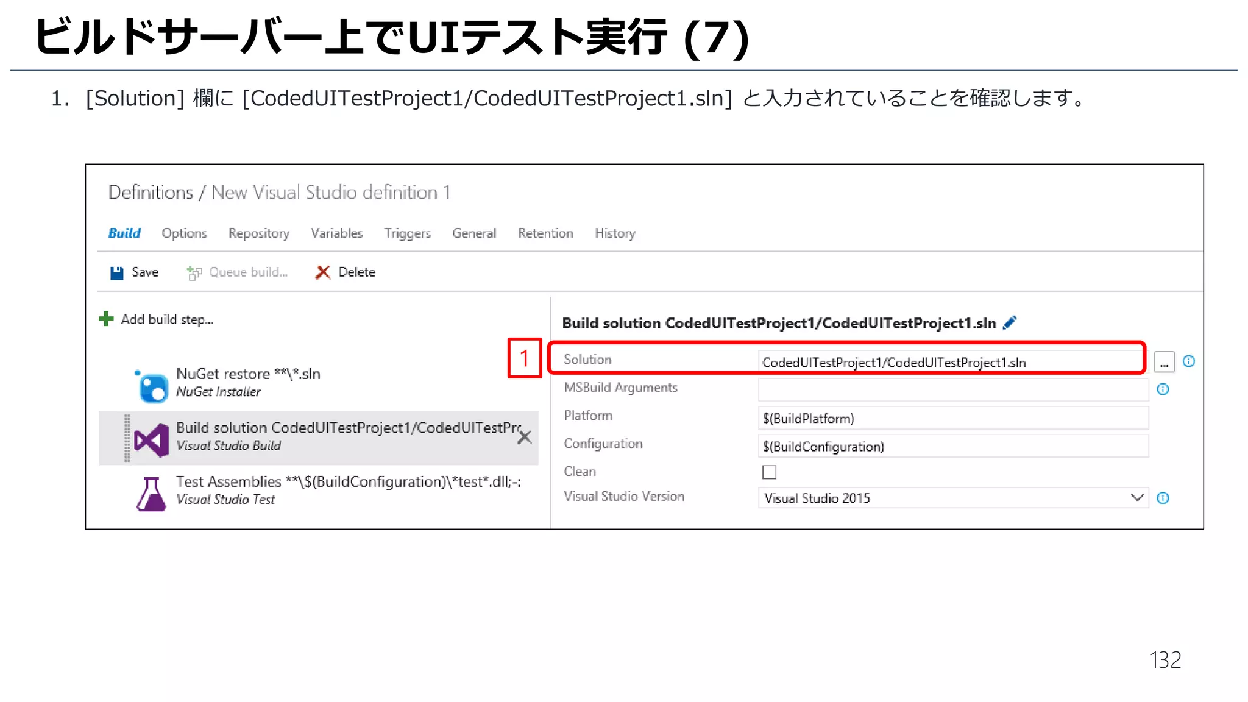
Task: Click the Build solution heading title
Action: tap(779, 323)
